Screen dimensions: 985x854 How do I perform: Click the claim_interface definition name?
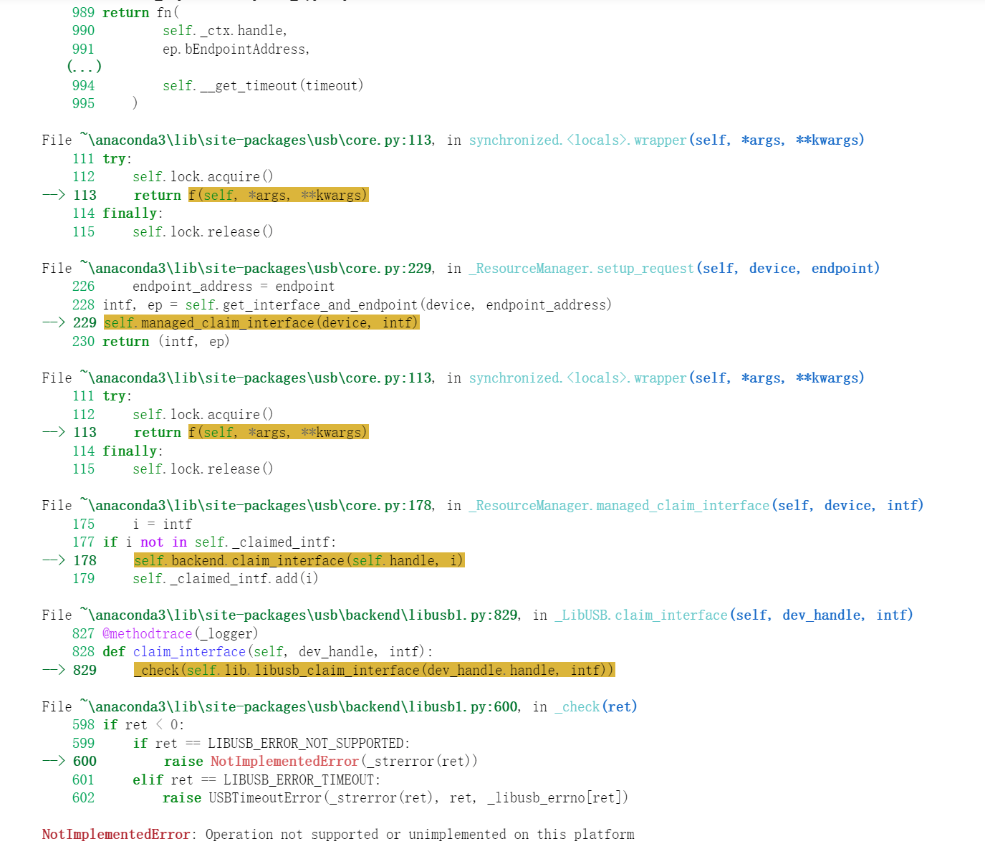[x=189, y=651]
